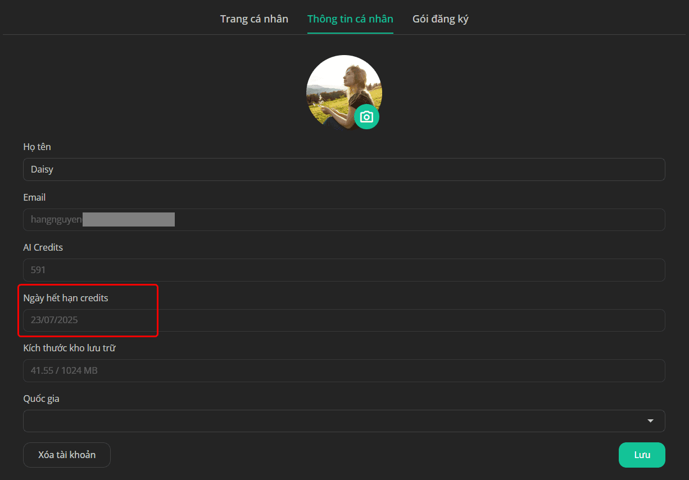Click the Quốc gia label
The width and height of the screenshot is (689, 480).
41,399
